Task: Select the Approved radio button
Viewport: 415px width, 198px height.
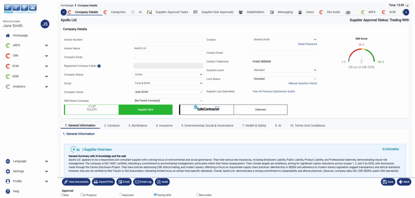Action: click(x=121, y=195)
